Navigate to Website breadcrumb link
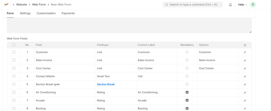This screenshot has width=271, height=111. tap(21, 4)
